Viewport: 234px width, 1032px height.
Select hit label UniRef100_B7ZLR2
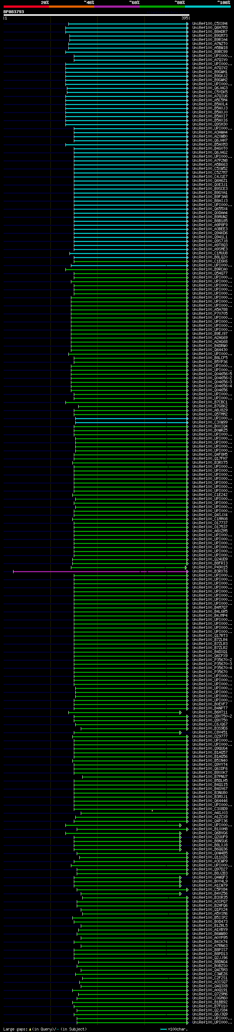(x=210, y=648)
